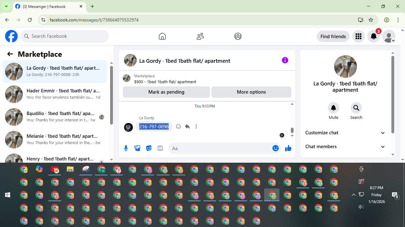Go back using the Marketplace arrow
Screen dimensions: 405x227
click(10, 54)
